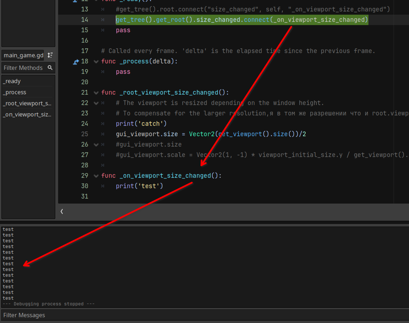Collapse the _process function at line 18

coord(96,62)
